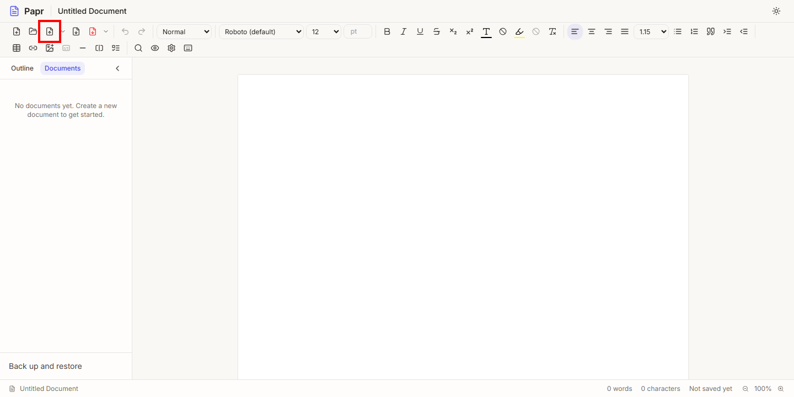Select center text alignment
This screenshot has width=794, height=397.
(x=592, y=31)
